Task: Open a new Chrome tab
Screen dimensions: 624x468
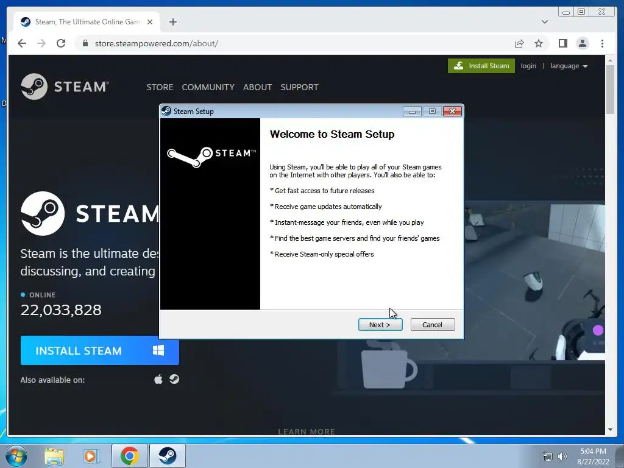Action: (x=172, y=22)
